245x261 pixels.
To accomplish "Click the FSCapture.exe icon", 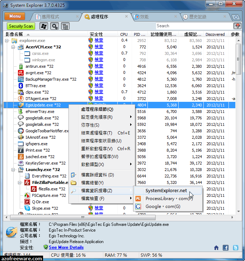I will pos(27,195).
